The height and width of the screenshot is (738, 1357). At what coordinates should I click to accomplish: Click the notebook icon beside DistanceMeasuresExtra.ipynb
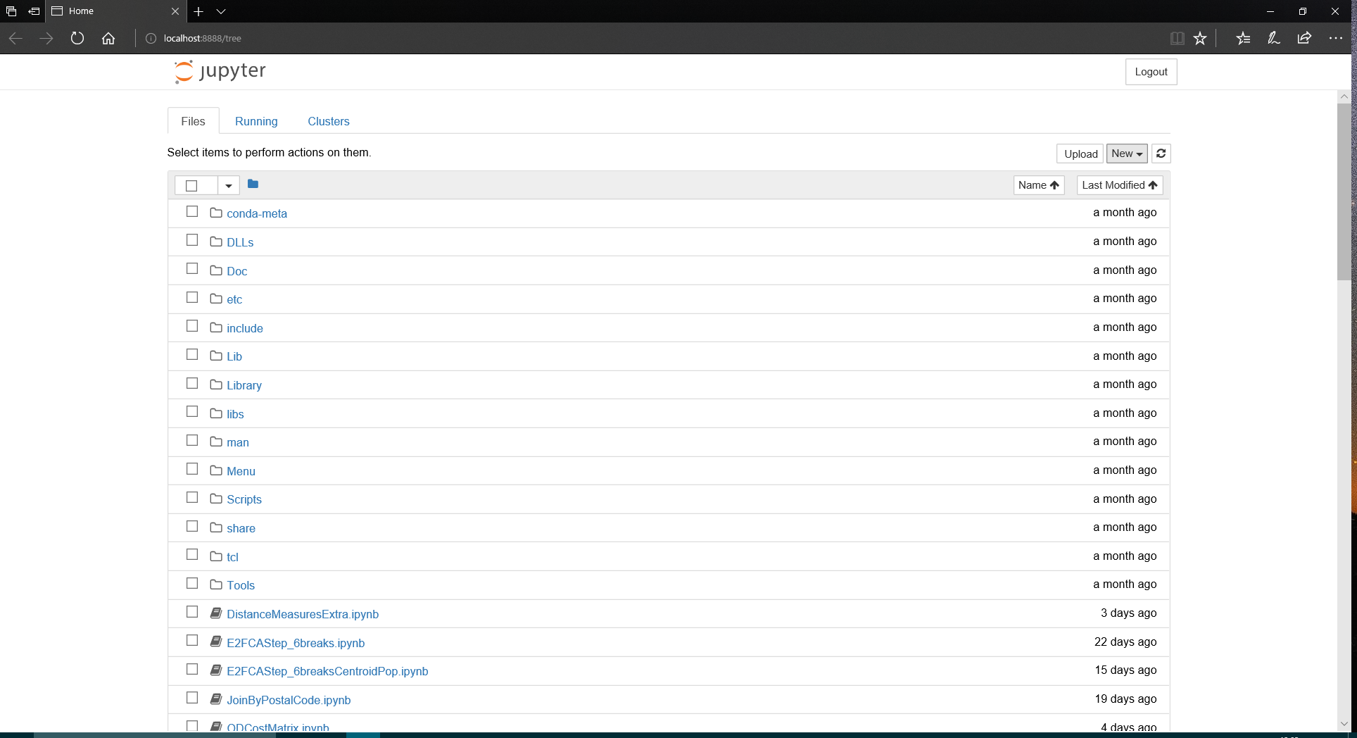click(x=215, y=613)
